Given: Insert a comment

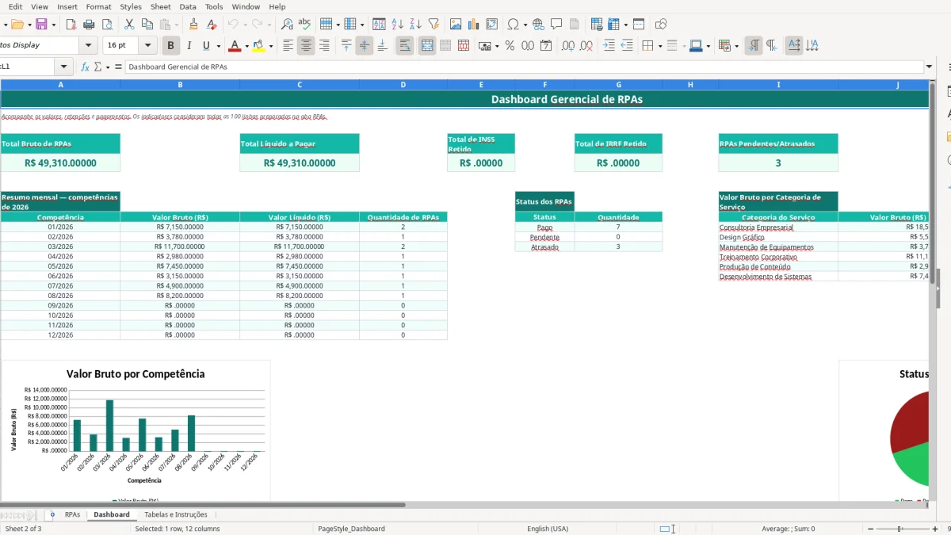Looking at the screenshot, I should coord(556,25).
